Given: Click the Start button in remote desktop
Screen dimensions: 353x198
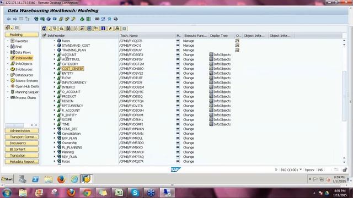Looking at the screenshot, I should pos(7,179).
